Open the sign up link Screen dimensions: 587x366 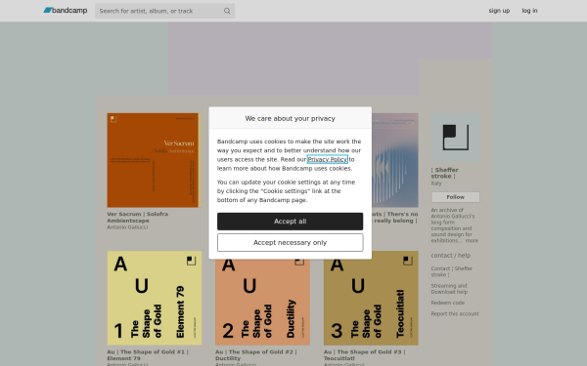click(x=499, y=11)
